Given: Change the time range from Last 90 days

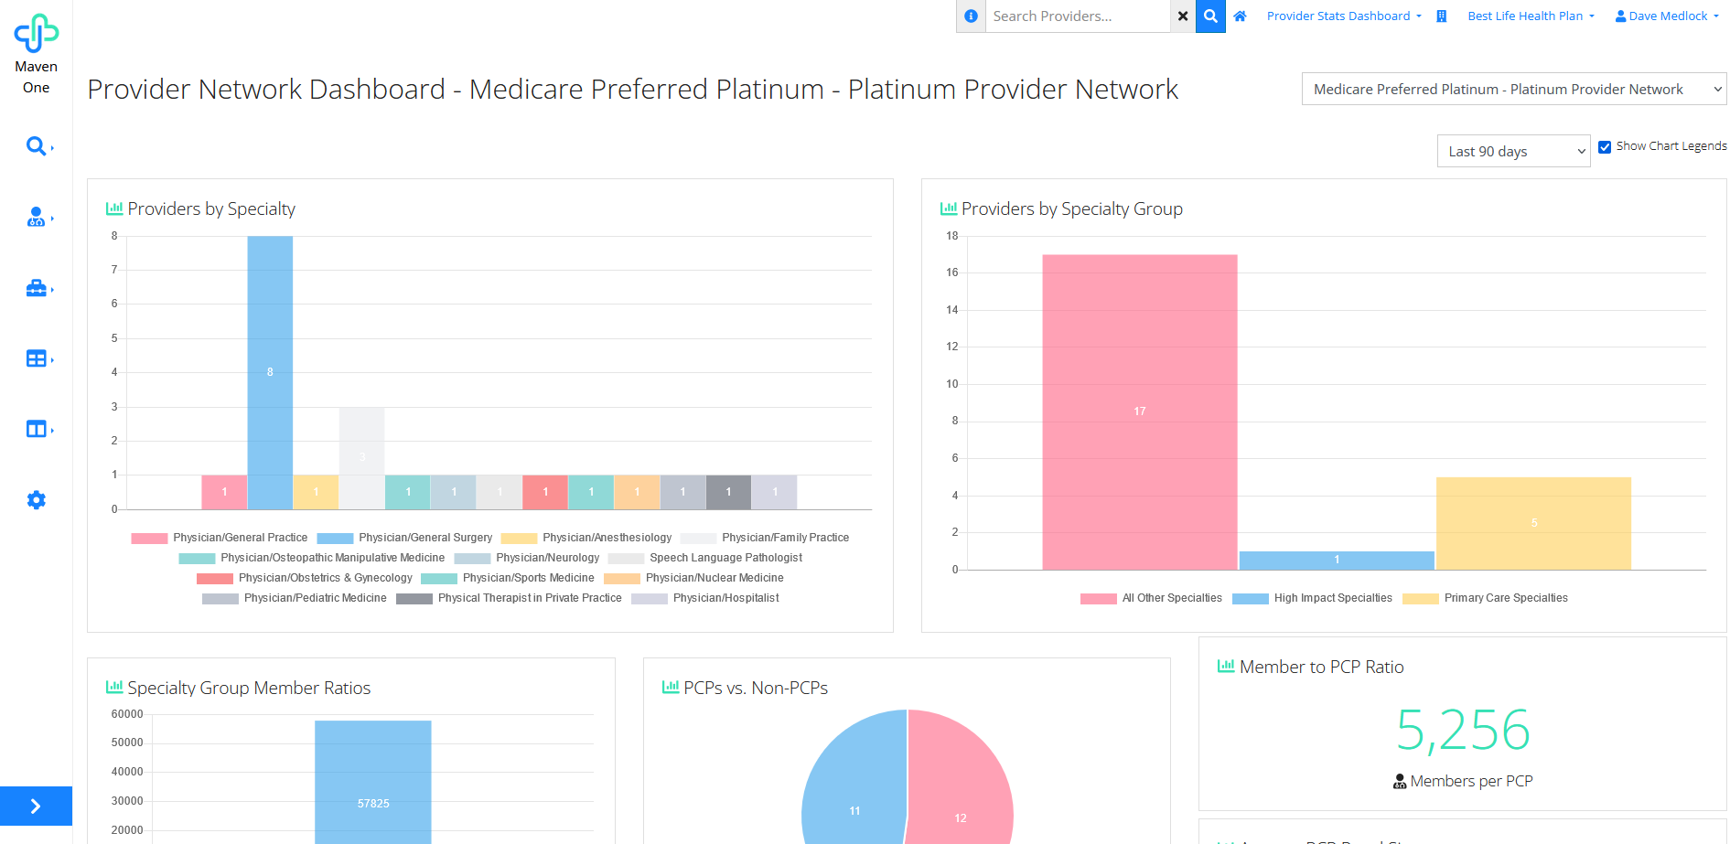Looking at the screenshot, I should [x=1513, y=151].
